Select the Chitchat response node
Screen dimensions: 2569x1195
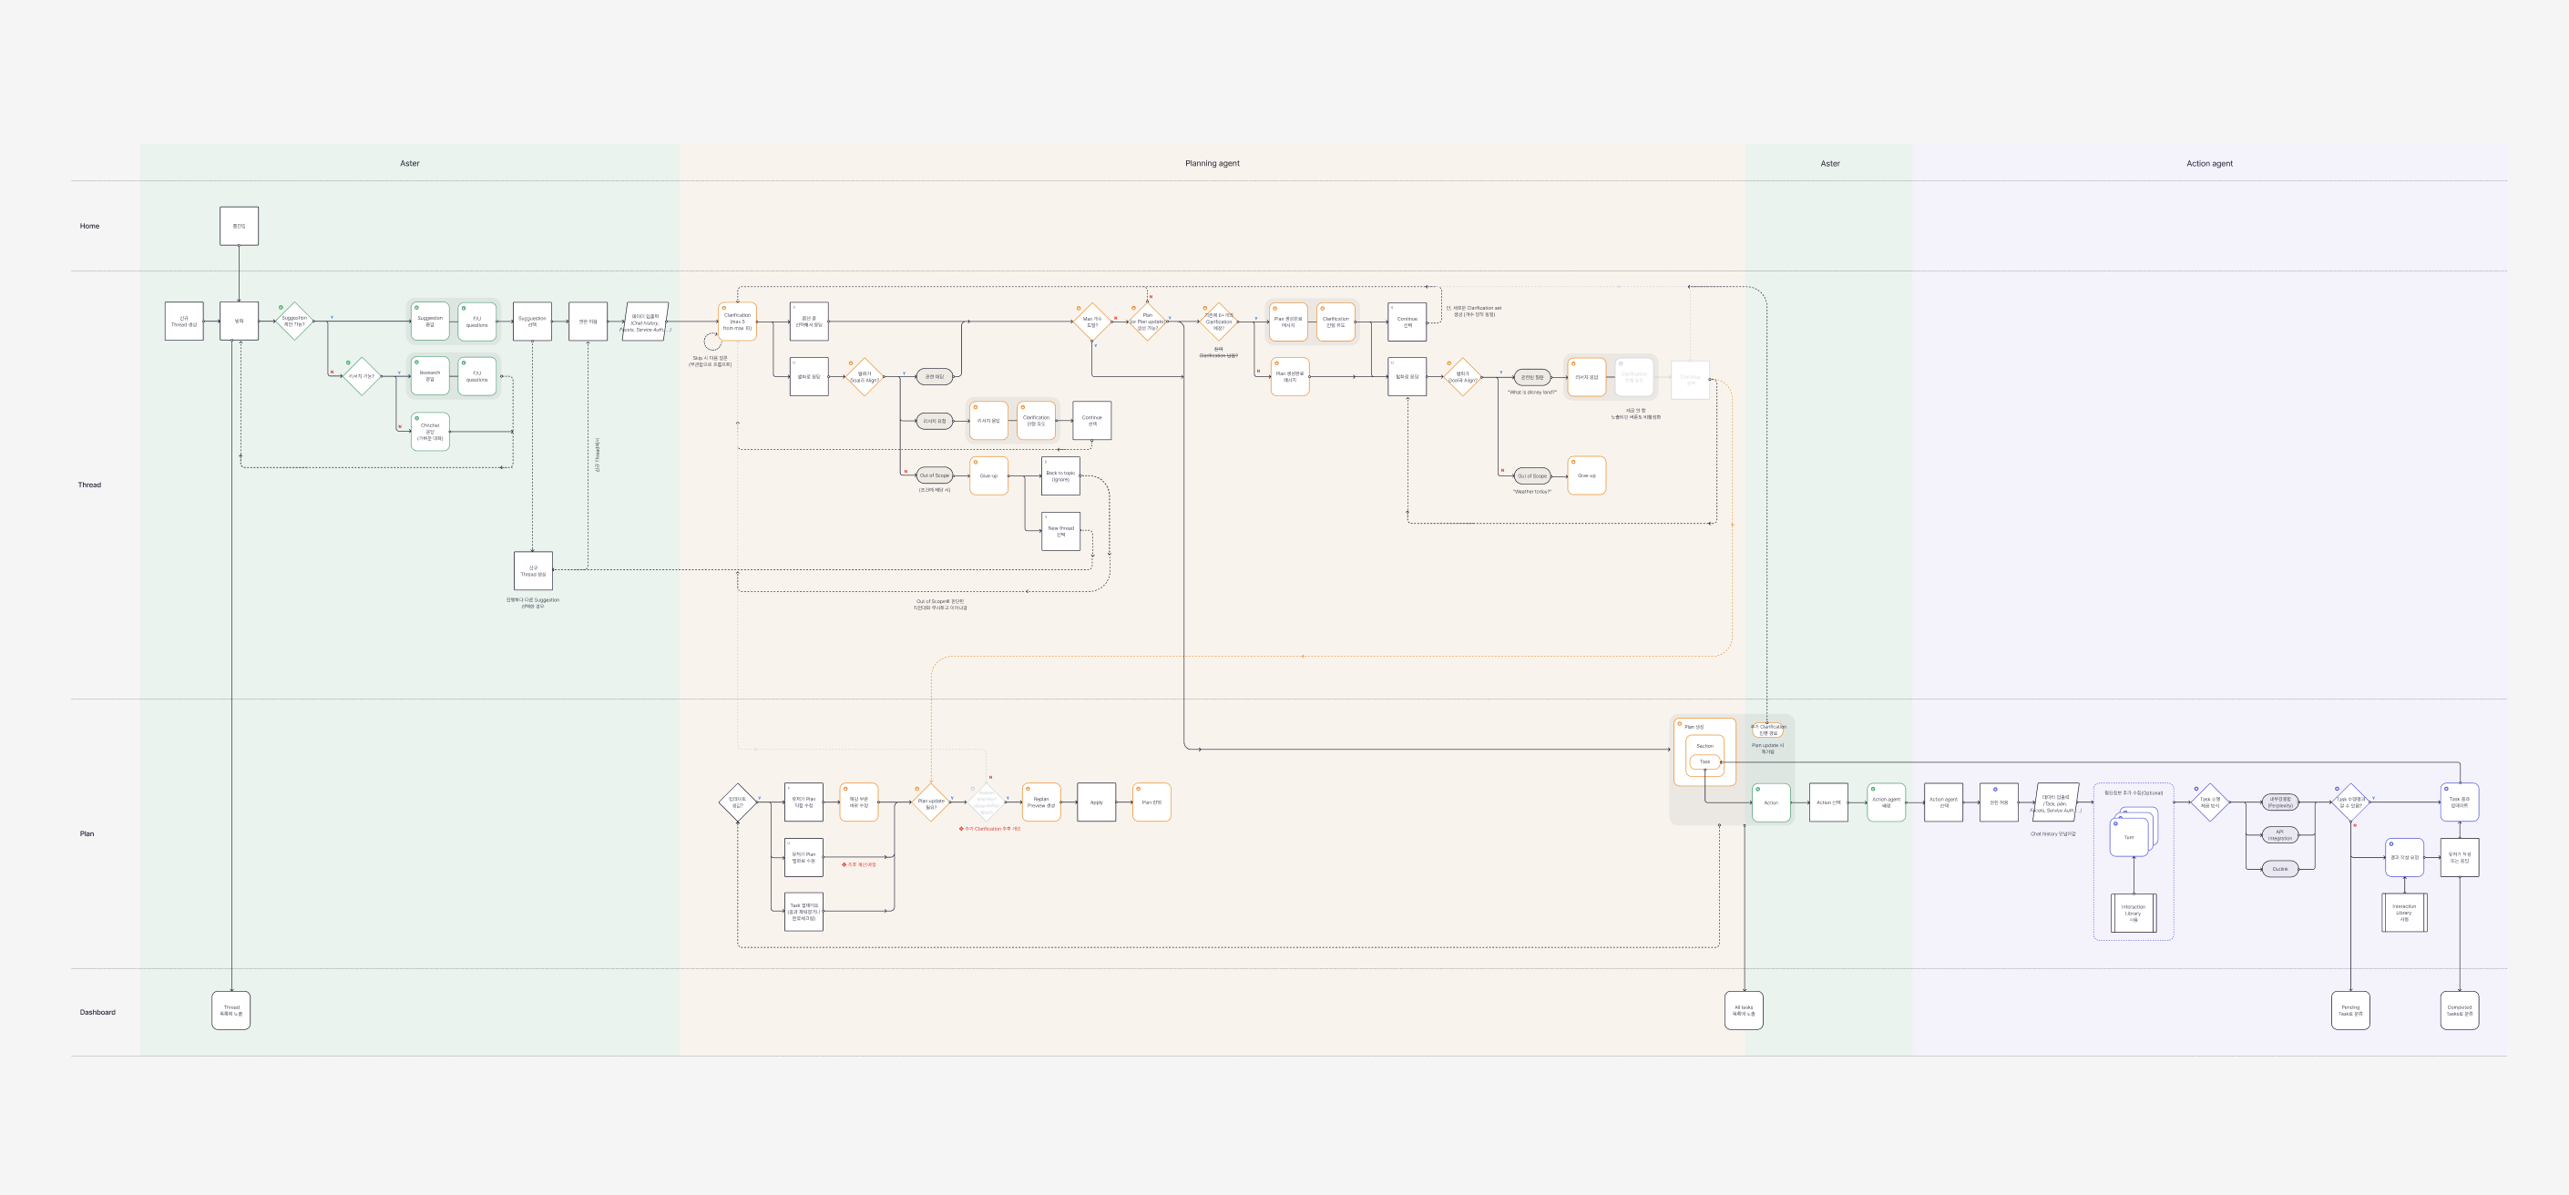point(430,432)
